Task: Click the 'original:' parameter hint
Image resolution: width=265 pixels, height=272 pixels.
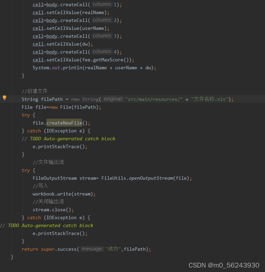Action: point(113,99)
